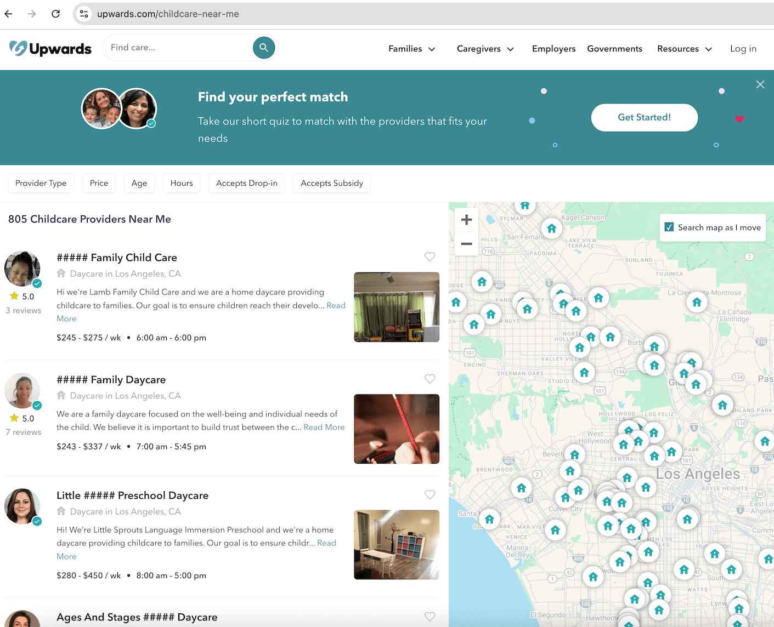Click the browser address bar URL
The image size is (774, 627).
(168, 14)
